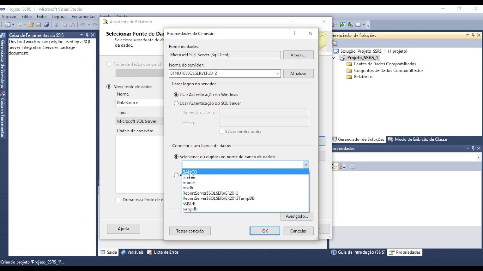Click the Add New Item toolbar icon

19,25
